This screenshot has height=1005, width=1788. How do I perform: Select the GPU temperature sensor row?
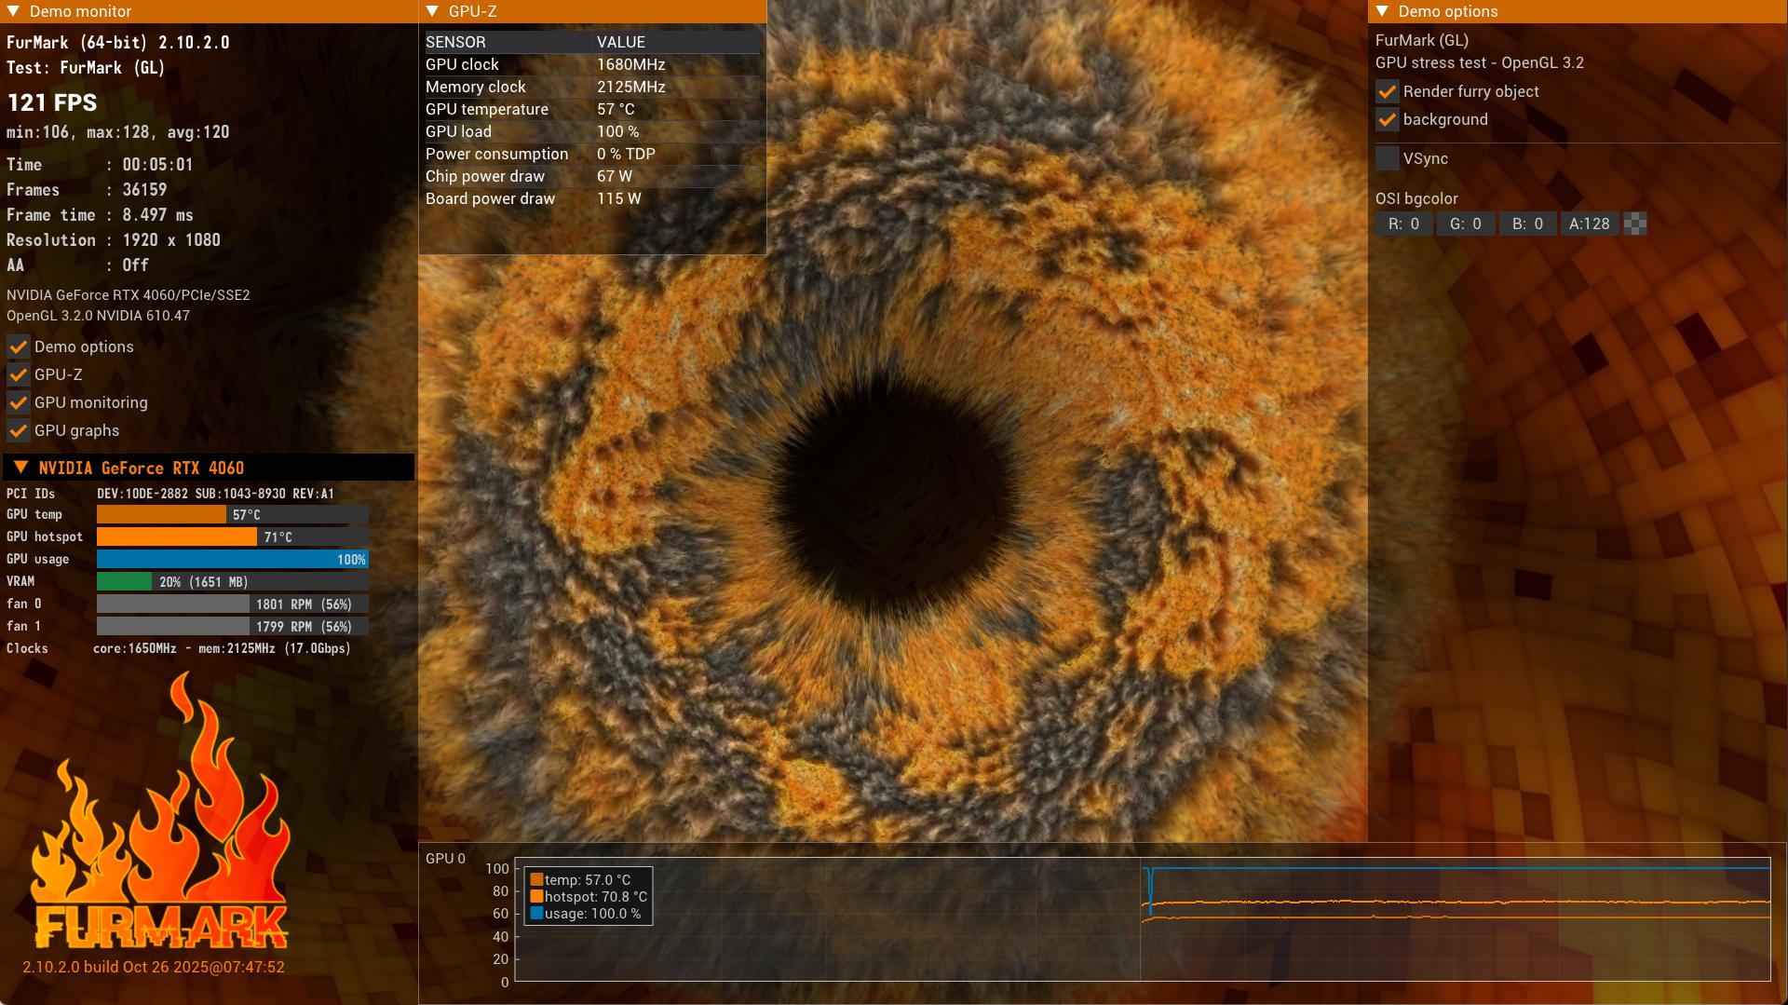coord(592,109)
